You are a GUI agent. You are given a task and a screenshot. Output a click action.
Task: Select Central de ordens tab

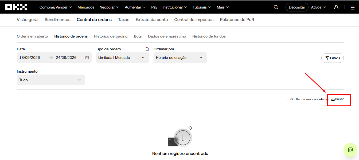point(94,20)
